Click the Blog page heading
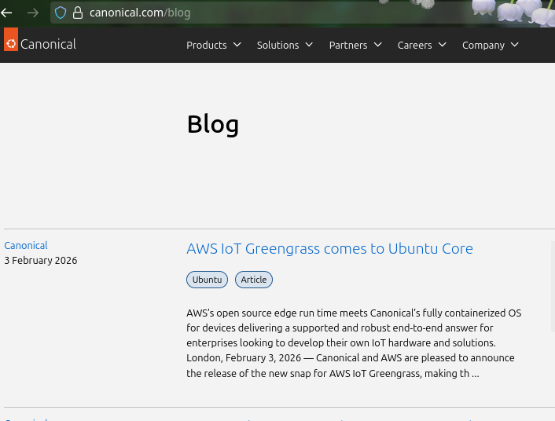 [213, 125]
